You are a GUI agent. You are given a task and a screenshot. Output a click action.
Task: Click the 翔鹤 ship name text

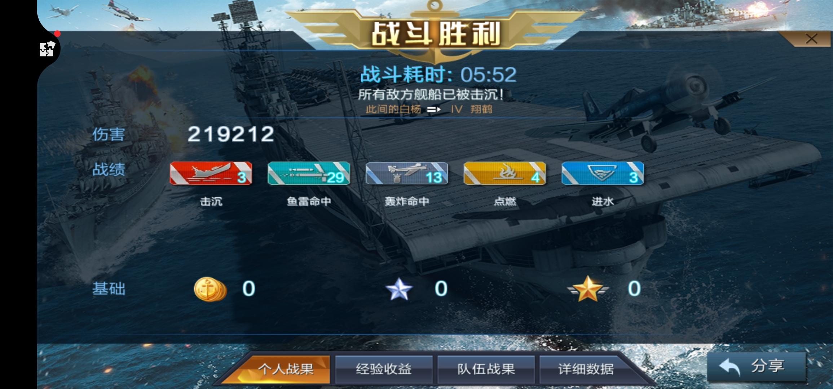pyautogui.click(x=481, y=109)
